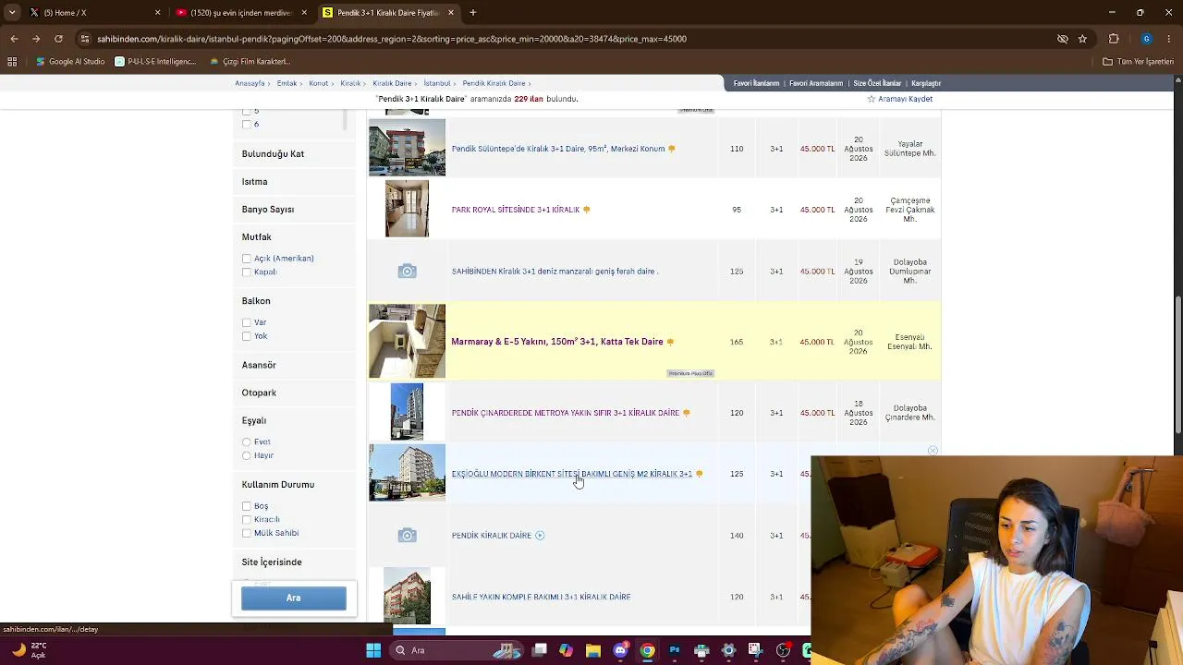Select Eşyalı Evet radio button
This screenshot has height=665, width=1183.
(x=247, y=441)
